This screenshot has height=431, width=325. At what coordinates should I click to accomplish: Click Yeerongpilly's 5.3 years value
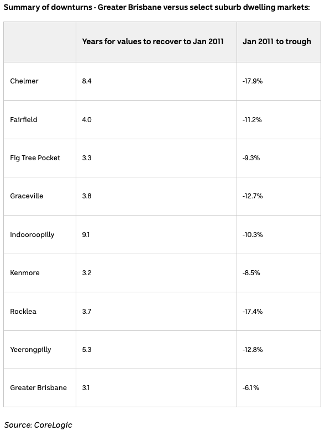87,350
